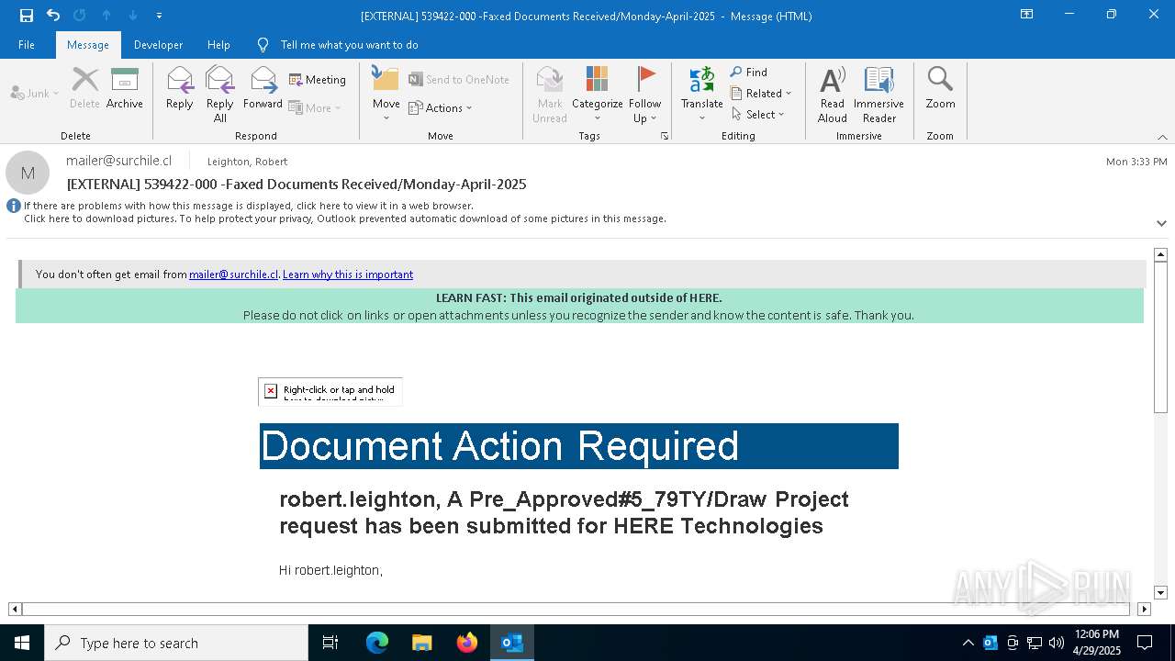The image size is (1175, 661).
Task: Open the Zoom dialog
Action: tap(940, 89)
